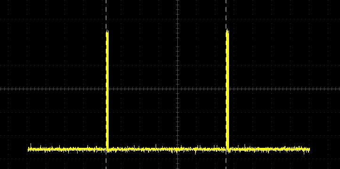This screenshot has width=340, height=169.
Task: Click where first pulse crosses horizontal center axis
Action: pyautogui.click(x=107, y=89)
